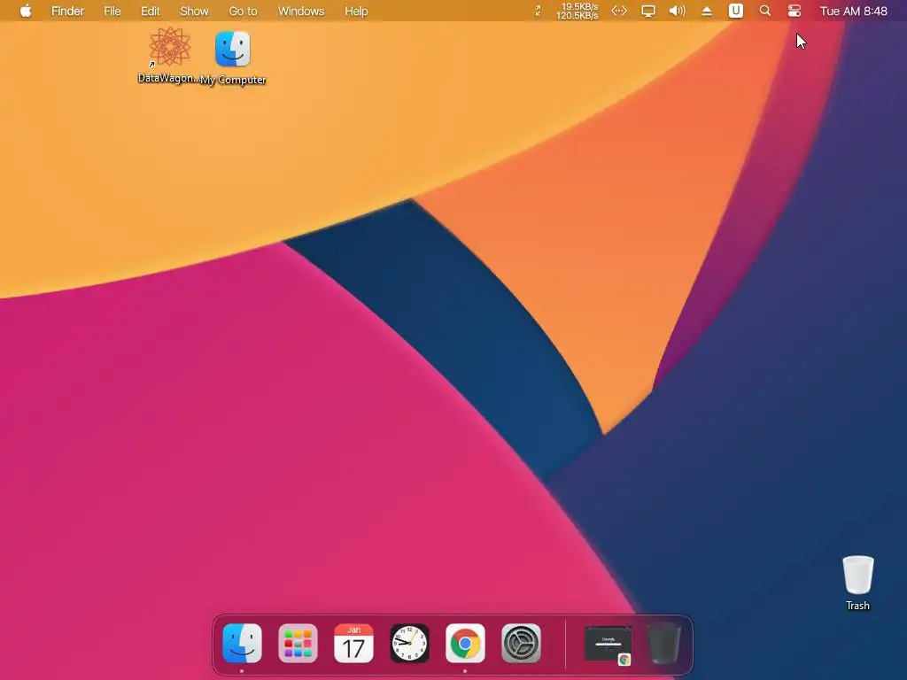Open the volume speaker icon
The height and width of the screenshot is (680, 907).
pos(678,11)
